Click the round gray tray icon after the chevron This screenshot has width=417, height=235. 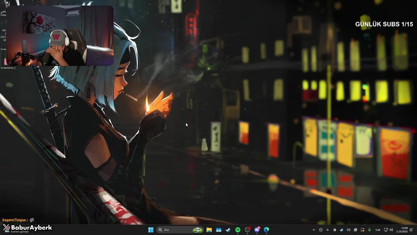(x=321, y=230)
